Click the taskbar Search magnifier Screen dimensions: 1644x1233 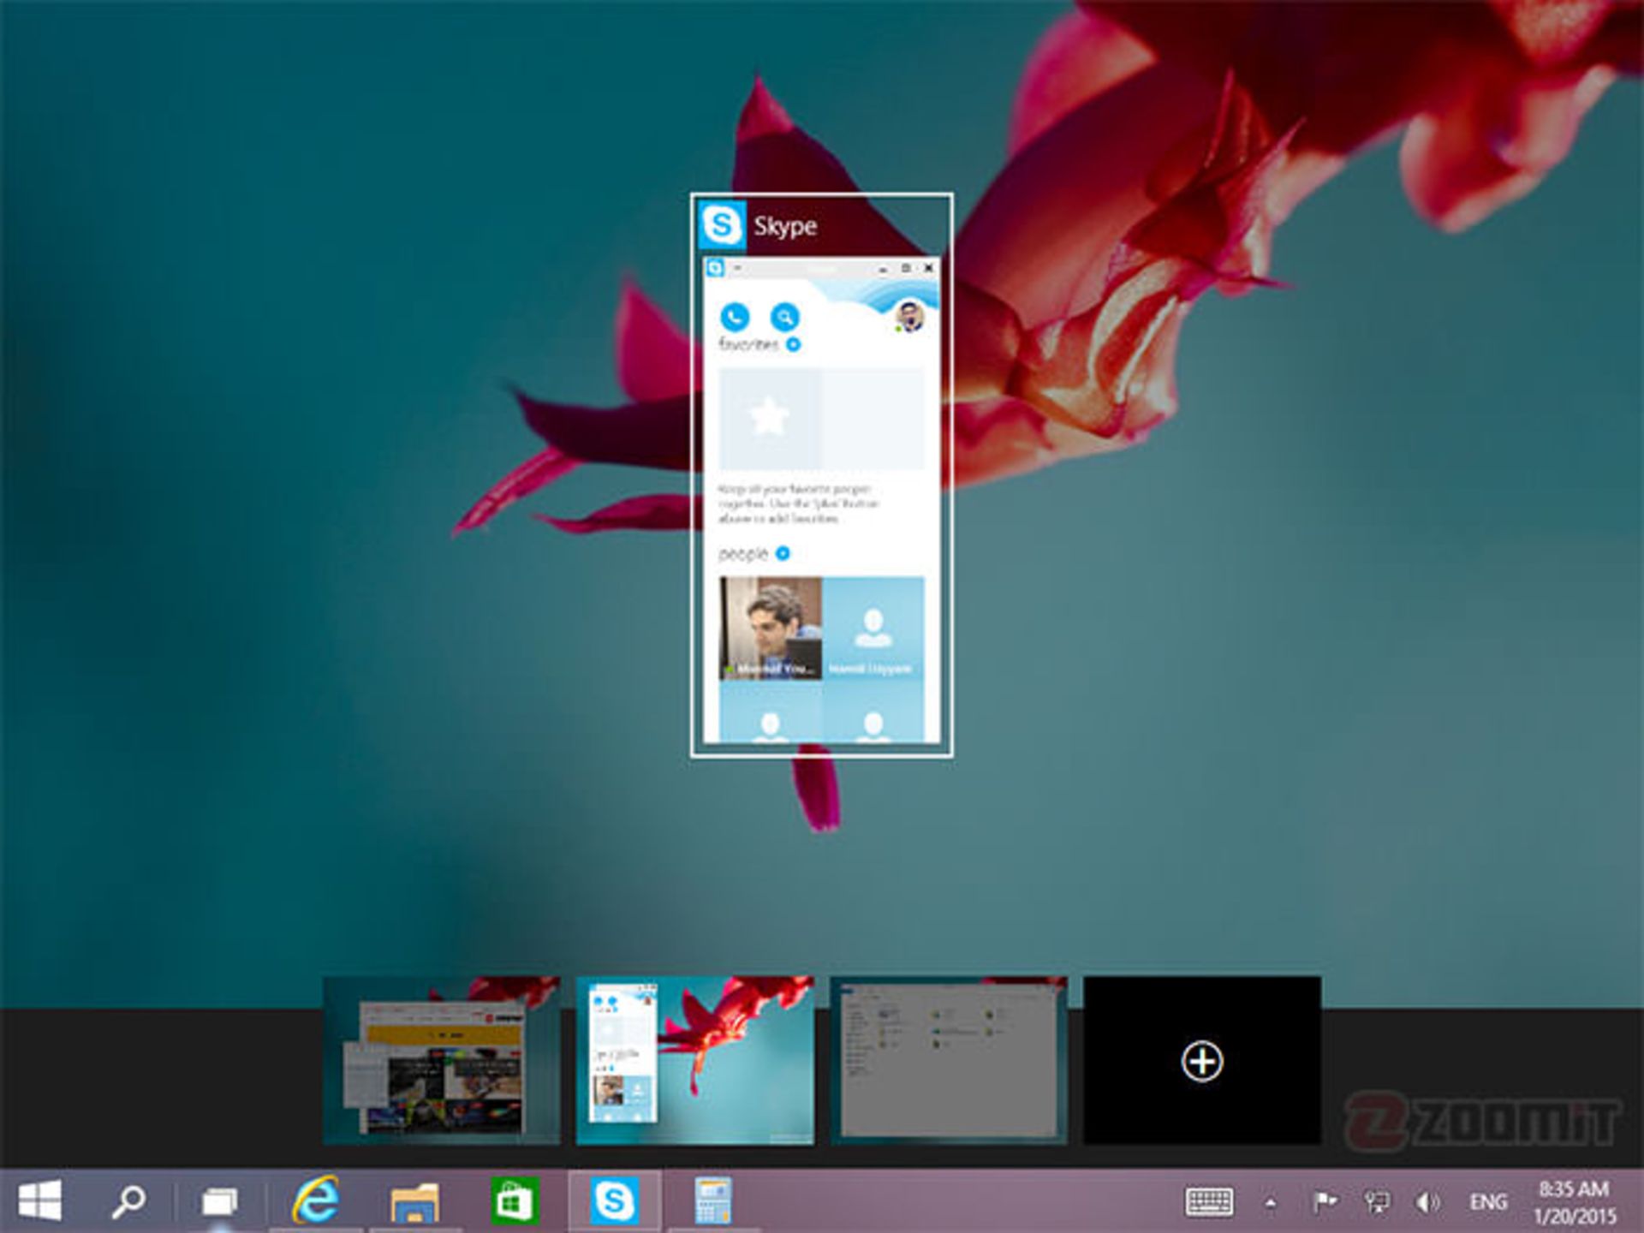click(x=129, y=1201)
